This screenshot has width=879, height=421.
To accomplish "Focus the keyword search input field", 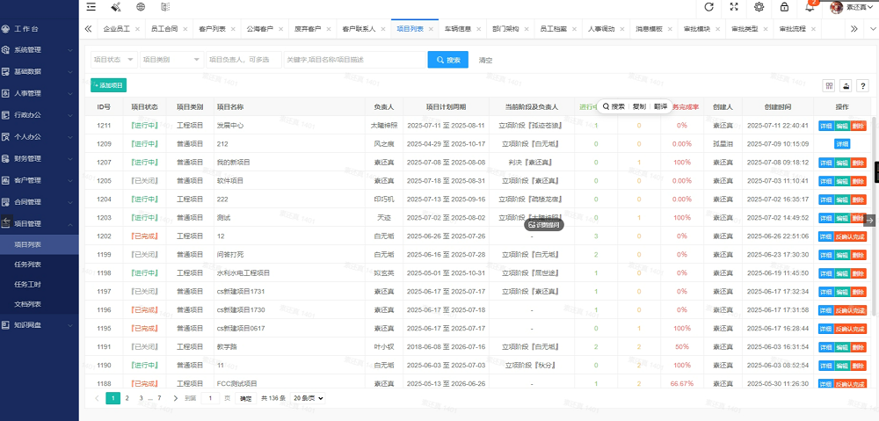I will (355, 60).
